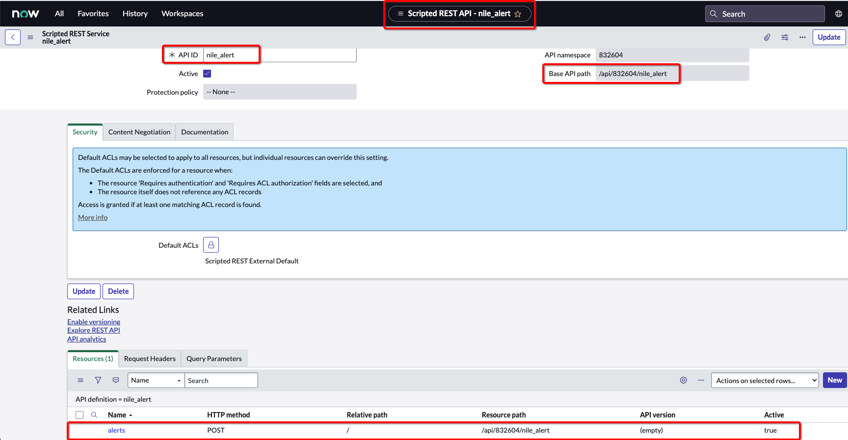Open the Protection policy dropdown
The image size is (848, 440).
click(280, 92)
